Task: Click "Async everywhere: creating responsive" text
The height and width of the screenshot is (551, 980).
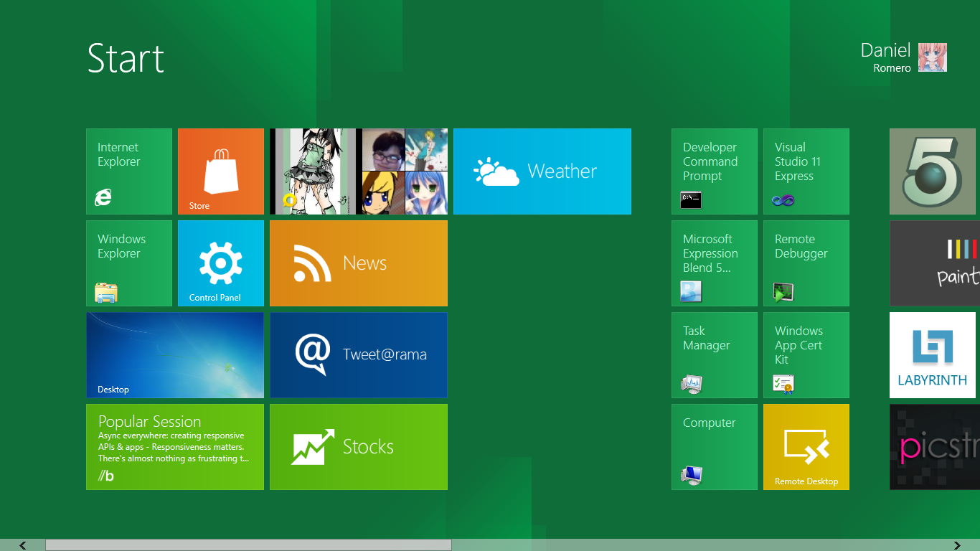Action: click(x=171, y=435)
